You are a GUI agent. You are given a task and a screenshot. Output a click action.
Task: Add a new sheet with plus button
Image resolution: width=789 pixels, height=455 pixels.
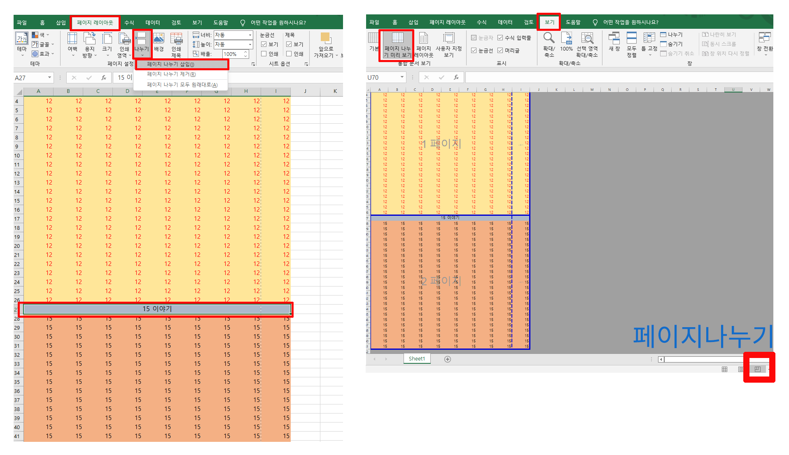click(x=448, y=359)
